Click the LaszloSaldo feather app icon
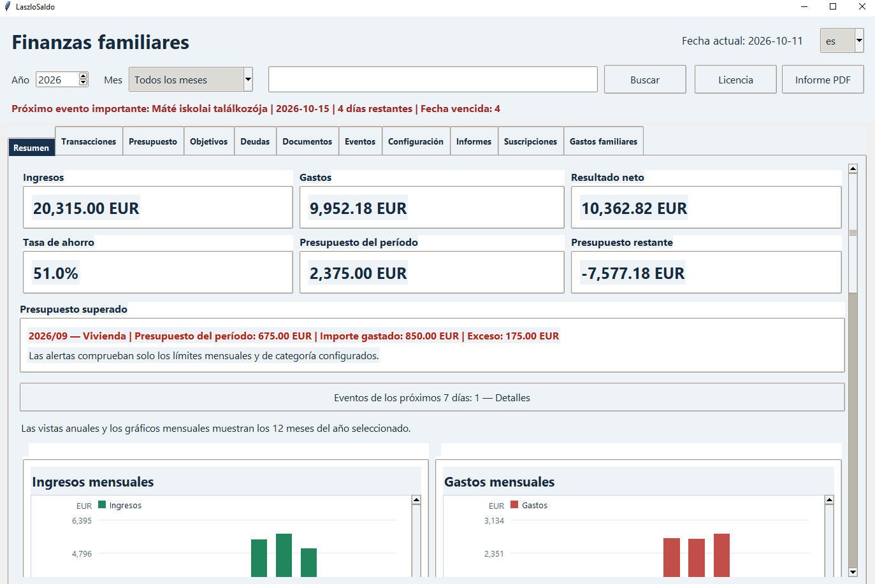 tap(7, 6)
